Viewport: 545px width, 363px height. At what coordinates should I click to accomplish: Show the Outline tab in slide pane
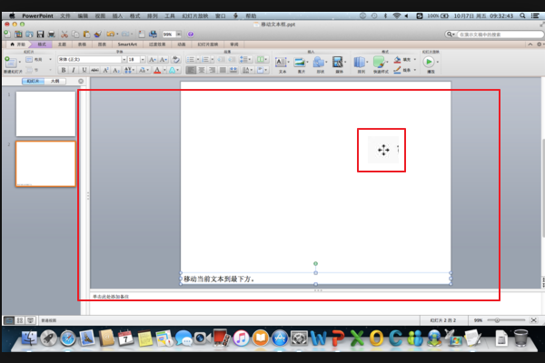click(x=54, y=82)
